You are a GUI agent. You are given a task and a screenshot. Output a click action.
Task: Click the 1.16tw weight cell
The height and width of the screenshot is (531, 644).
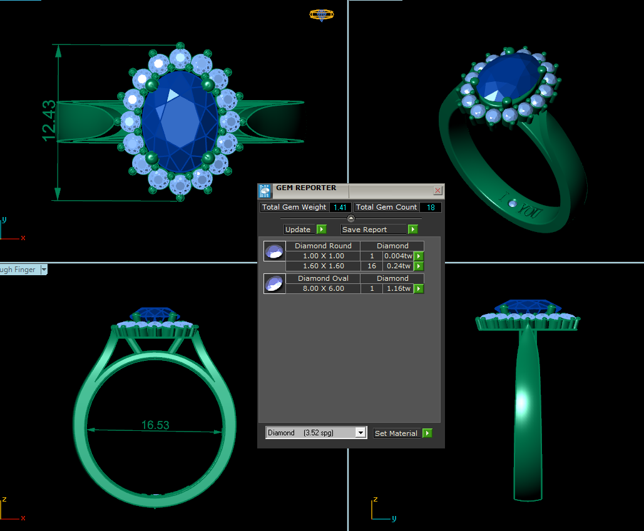coord(398,289)
